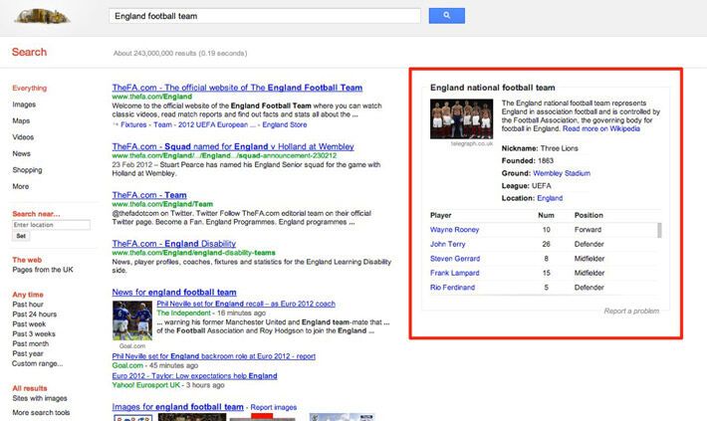The image size is (707, 421).
Task: Open Rio Ferdinand player link
Action: coord(452,288)
